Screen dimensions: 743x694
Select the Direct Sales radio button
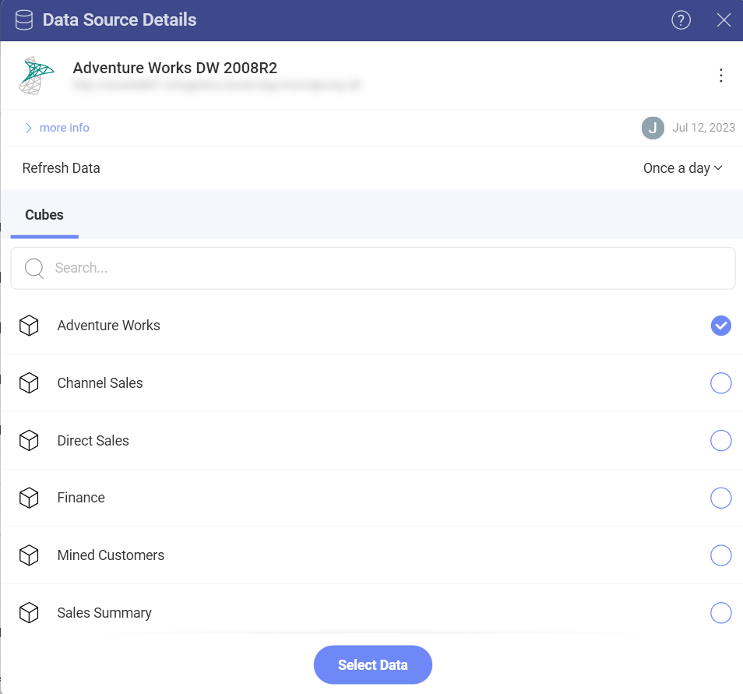pyautogui.click(x=720, y=440)
